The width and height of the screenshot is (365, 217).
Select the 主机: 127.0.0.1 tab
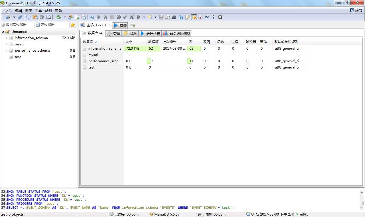[x=96, y=25]
